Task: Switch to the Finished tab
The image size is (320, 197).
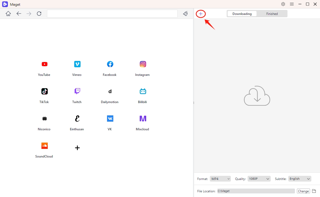Action: coord(272,14)
